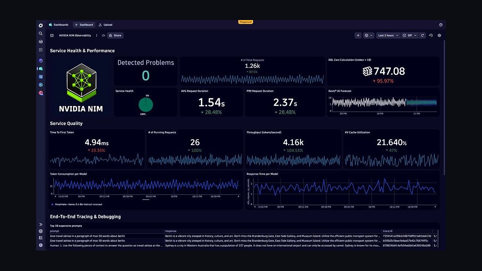The width and height of the screenshot is (482, 271).
Task: Click the Human: 1. Use the following prompt row
Action: (x=106, y=245)
